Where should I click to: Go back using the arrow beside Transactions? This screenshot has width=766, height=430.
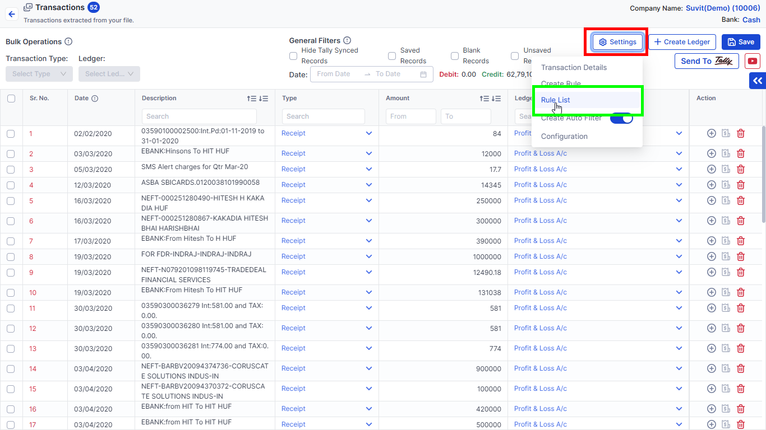pyautogui.click(x=12, y=15)
